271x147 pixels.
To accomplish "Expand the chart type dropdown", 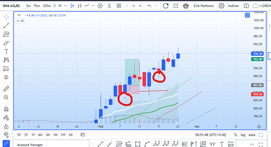I will coord(93,6).
